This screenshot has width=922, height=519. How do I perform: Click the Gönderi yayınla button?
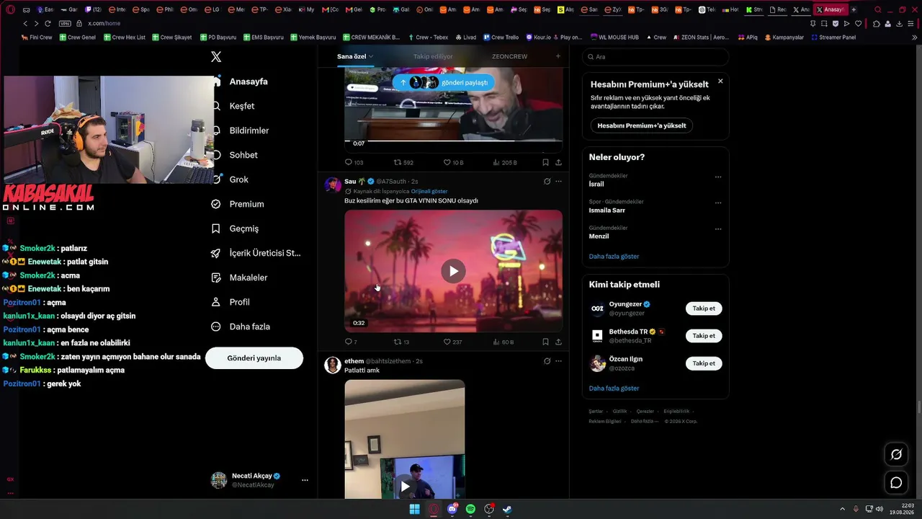pos(254,358)
